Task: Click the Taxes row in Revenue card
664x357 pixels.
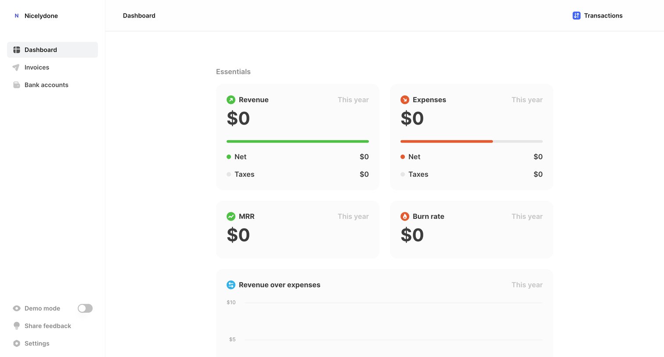Action: [x=298, y=175]
